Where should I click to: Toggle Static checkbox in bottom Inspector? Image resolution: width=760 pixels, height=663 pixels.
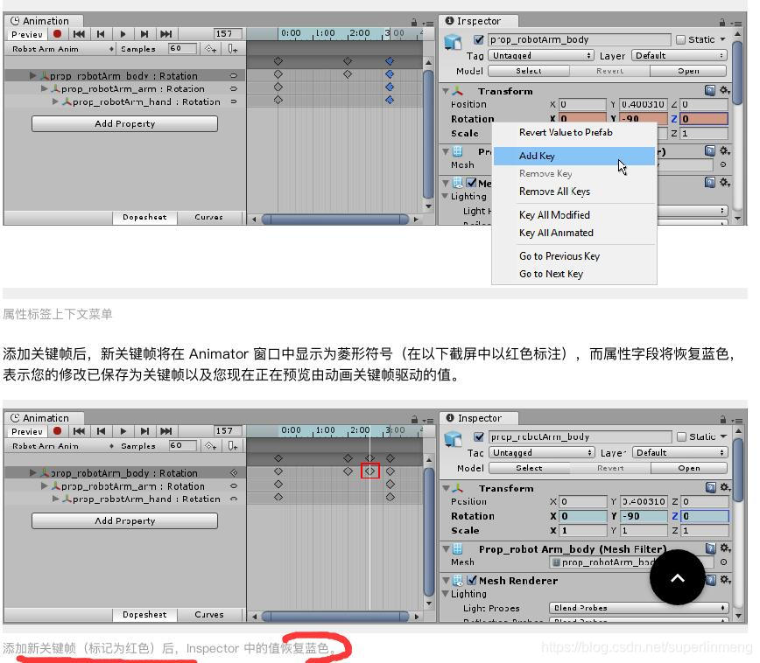pos(681,436)
